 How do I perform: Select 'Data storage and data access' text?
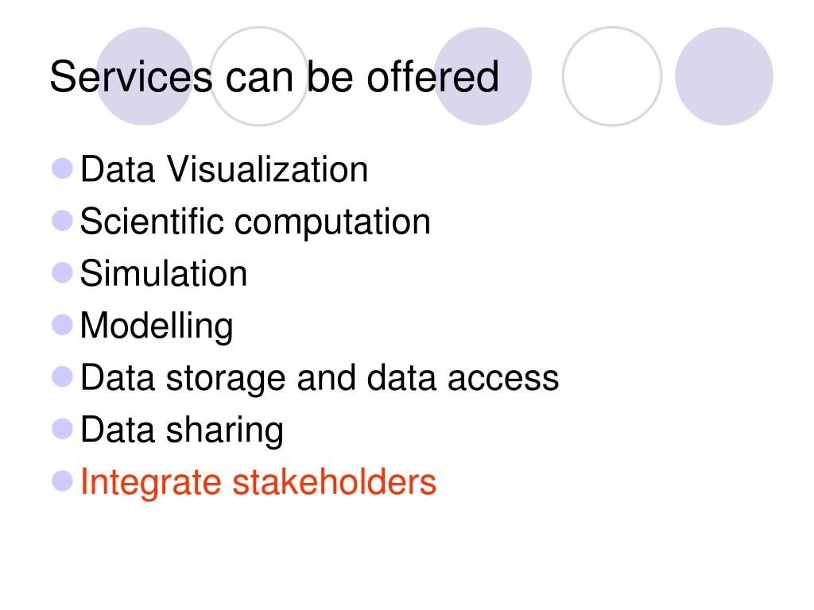[x=320, y=379]
